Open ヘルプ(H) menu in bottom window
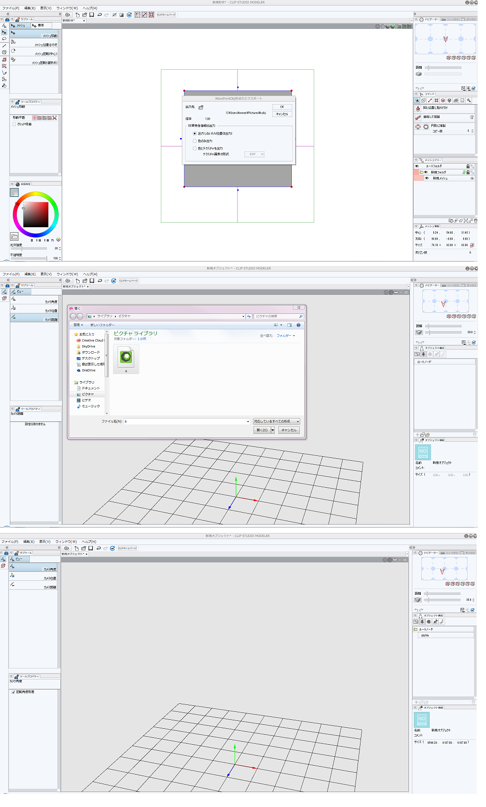The image size is (486, 807). [x=89, y=541]
